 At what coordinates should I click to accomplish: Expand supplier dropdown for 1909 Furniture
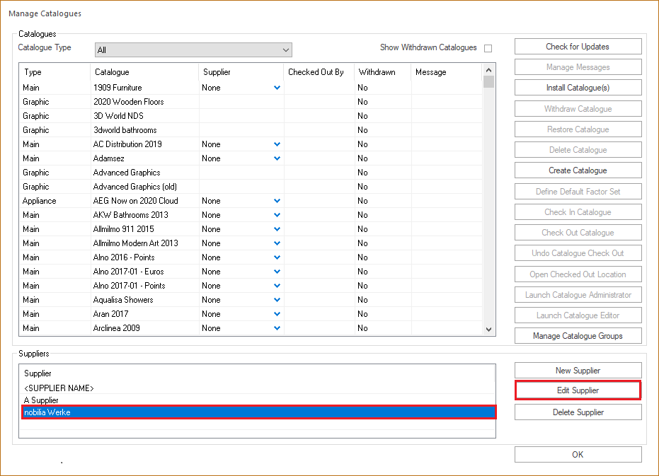click(277, 88)
